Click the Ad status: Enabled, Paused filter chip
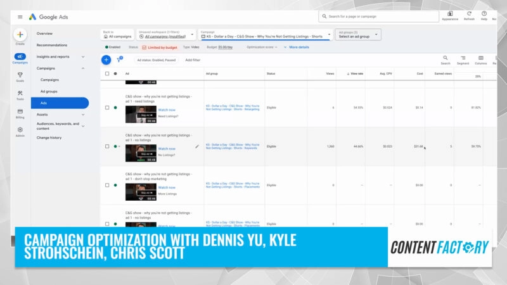 (156, 60)
